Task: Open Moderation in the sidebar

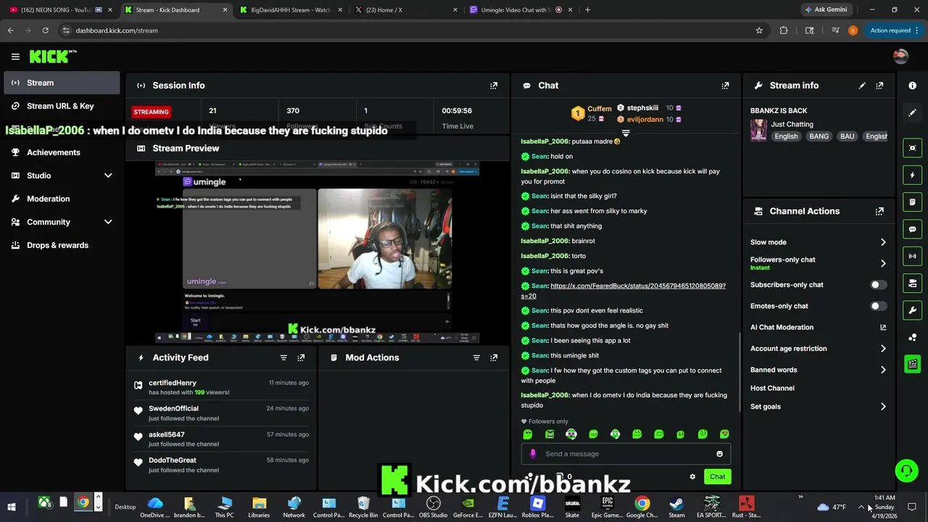Action: [x=61, y=199]
